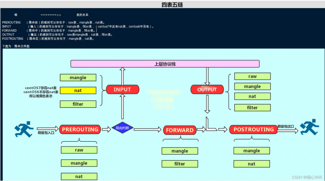Image resolution: width=325 pixels, height=181 pixels.
Task: Click the red POSTROUTING chain node
Action: click(253, 129)
